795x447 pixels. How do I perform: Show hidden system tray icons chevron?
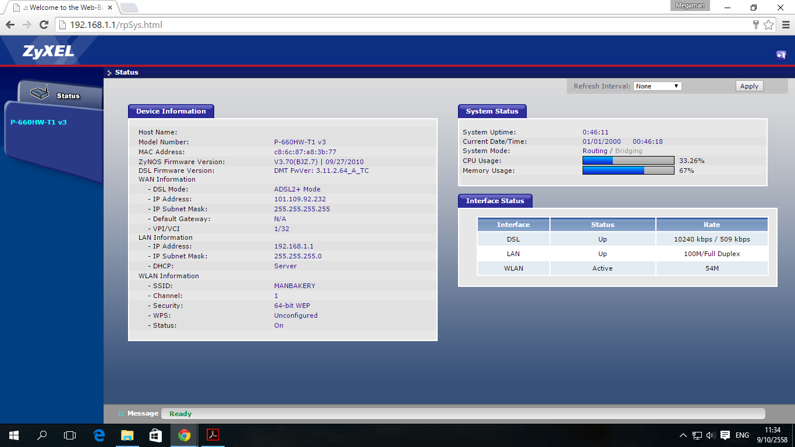[x=683, y=435]
